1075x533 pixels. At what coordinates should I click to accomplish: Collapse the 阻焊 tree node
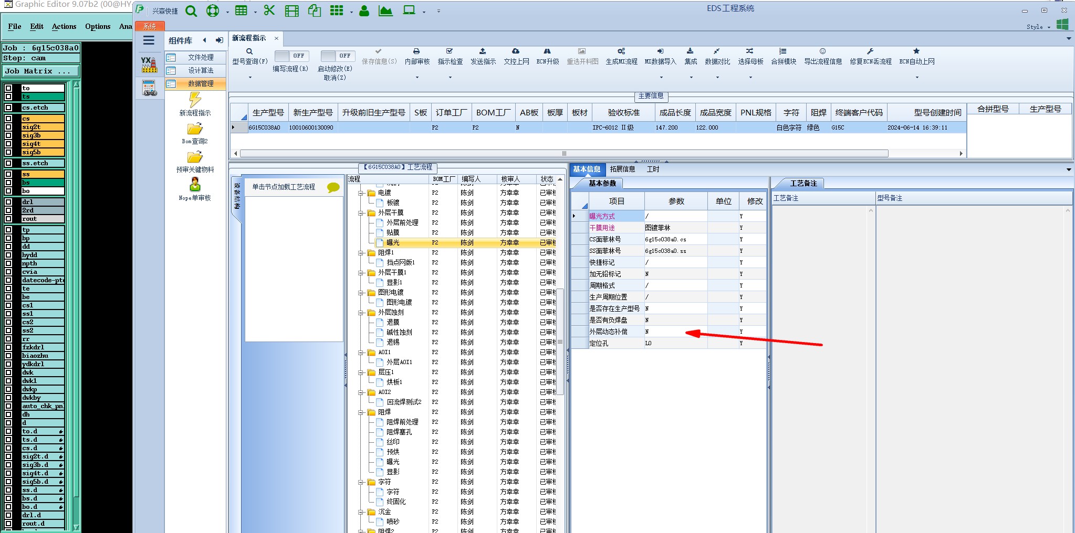[361, 412]
